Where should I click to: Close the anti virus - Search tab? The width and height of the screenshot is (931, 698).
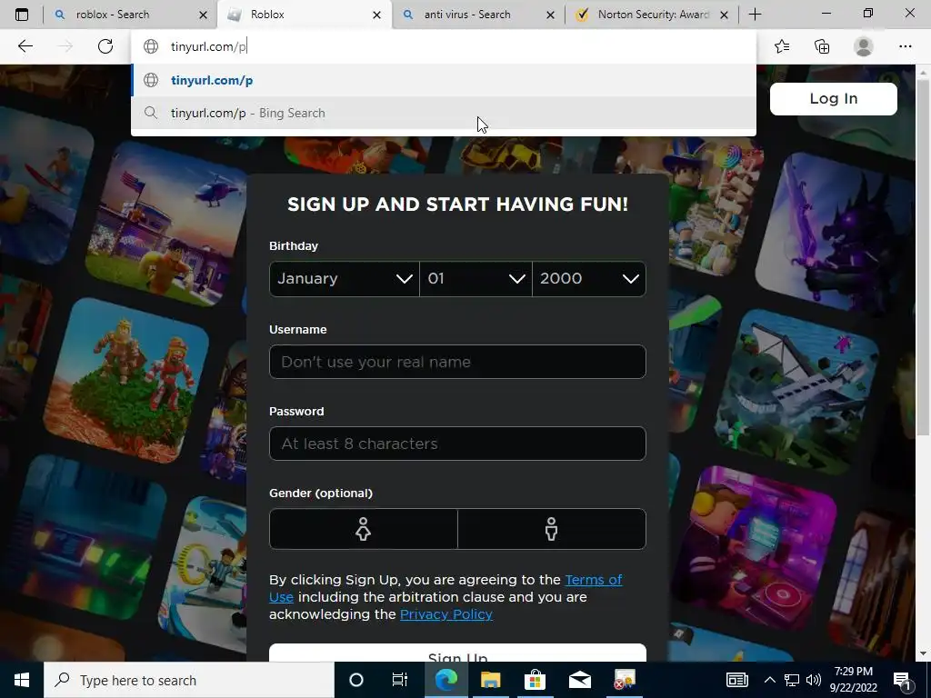pyautogui.click(x=550, y=15)
